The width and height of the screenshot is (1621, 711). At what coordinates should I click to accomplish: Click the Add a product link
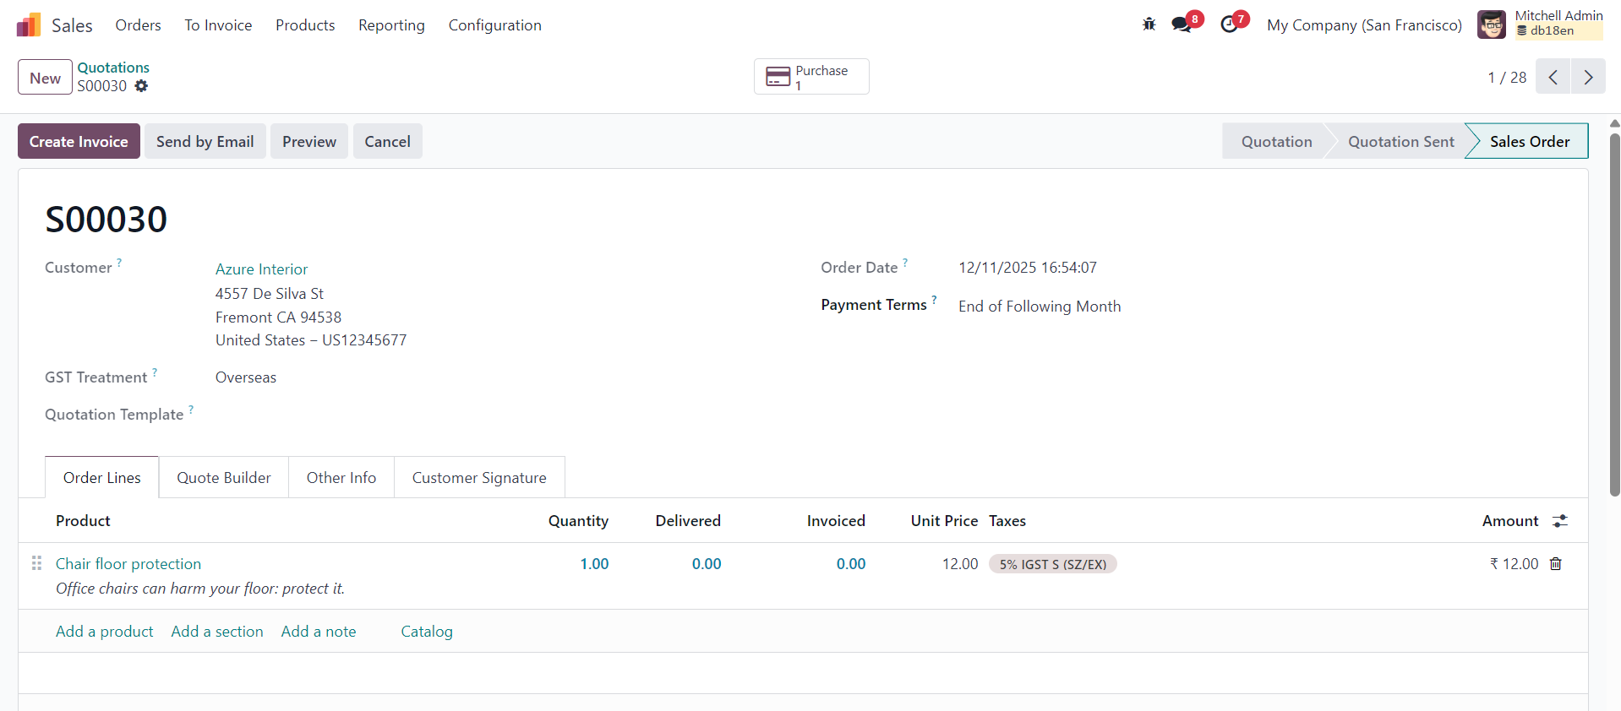pyautogui.click(x=105, y=632)
